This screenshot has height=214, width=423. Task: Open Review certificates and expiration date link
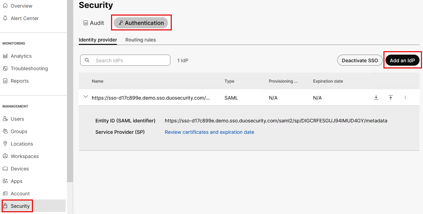click(x=209, y=132)
